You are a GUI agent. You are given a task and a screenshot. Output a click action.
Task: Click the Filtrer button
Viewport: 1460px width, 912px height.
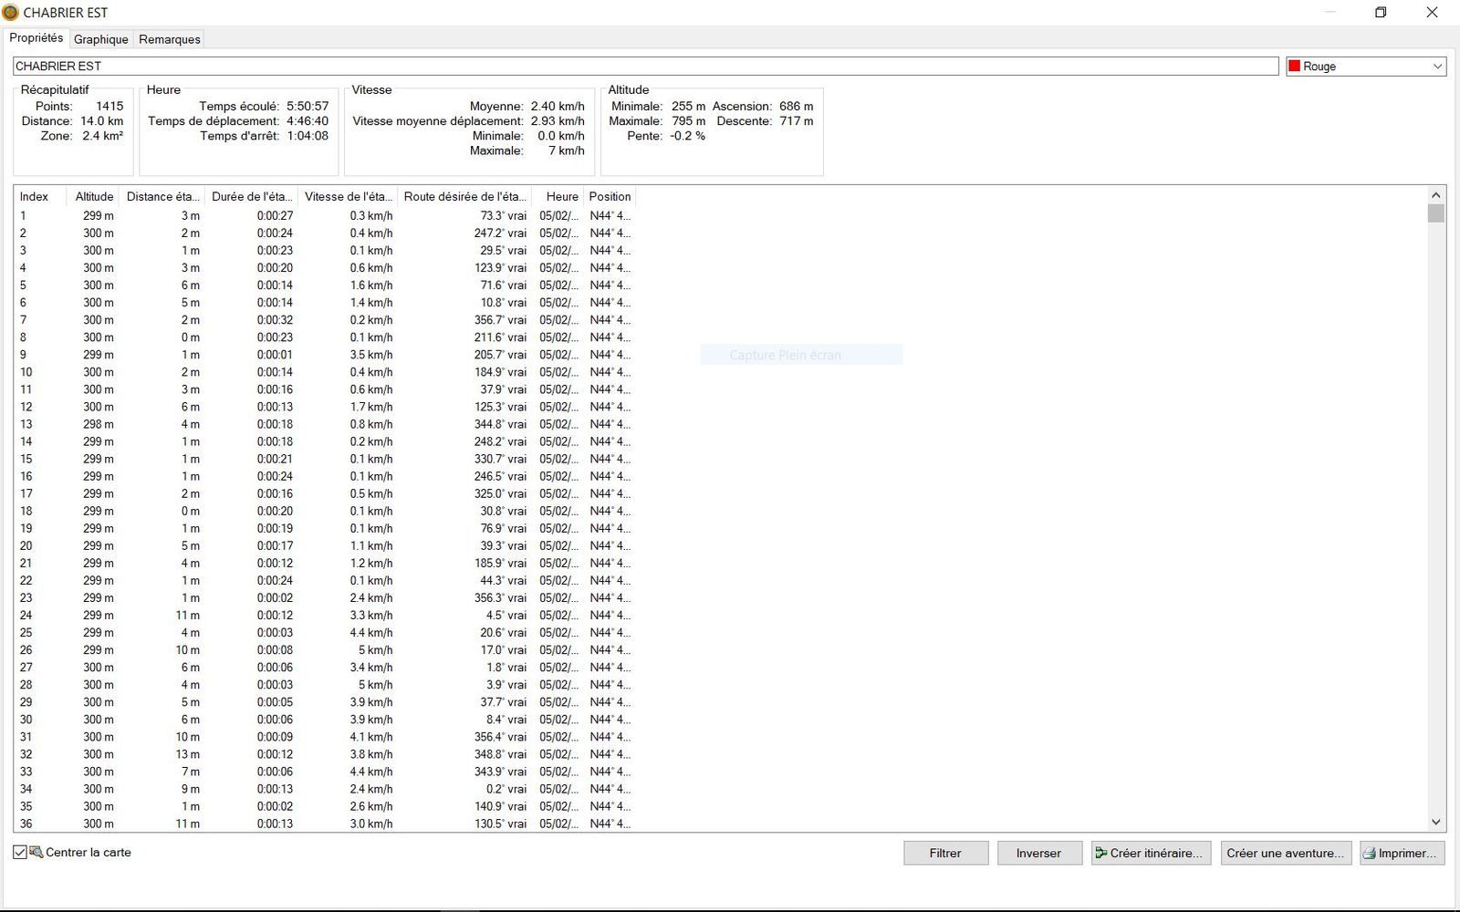tap(945, 853)
